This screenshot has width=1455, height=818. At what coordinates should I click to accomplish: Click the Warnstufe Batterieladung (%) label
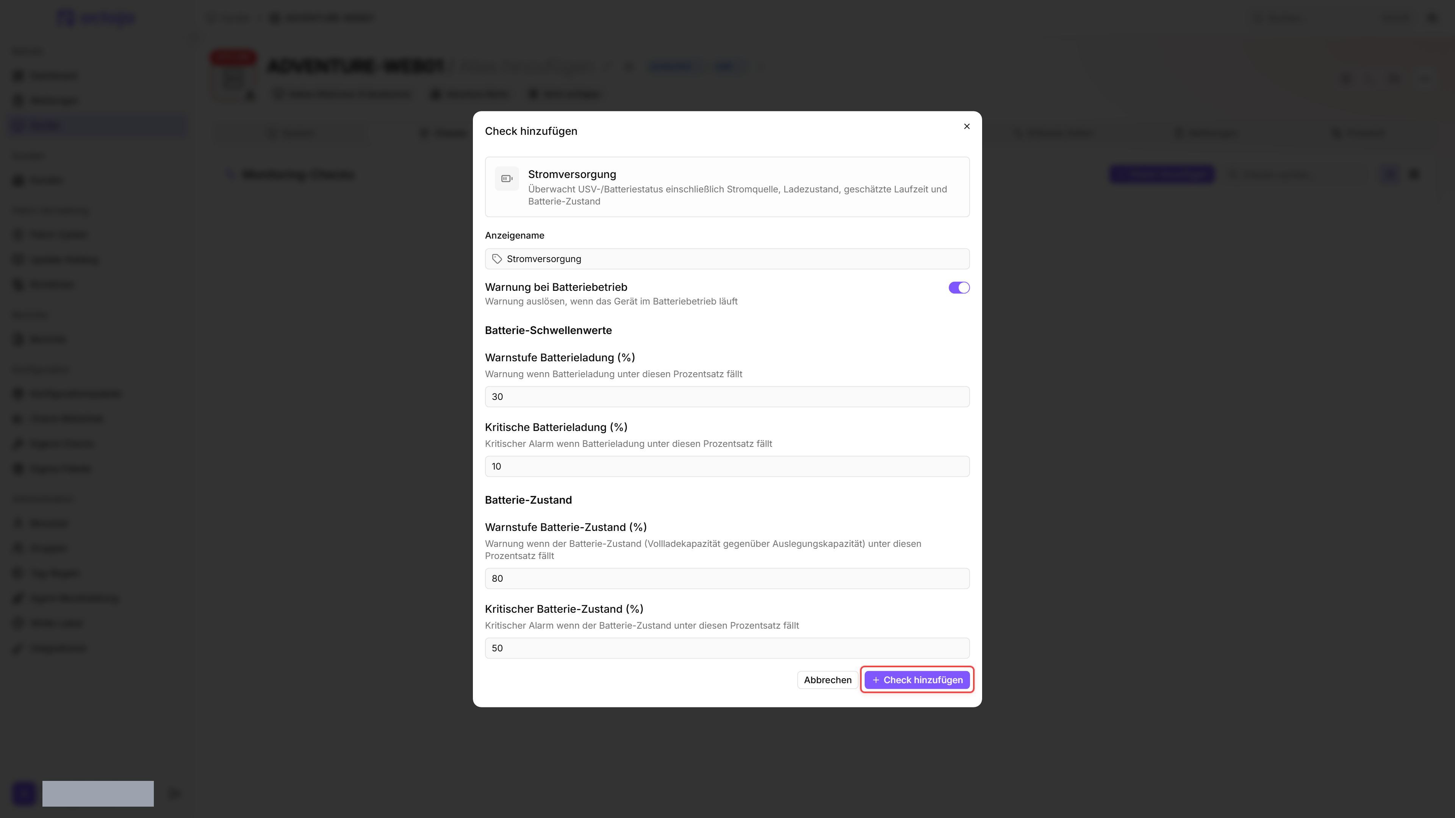coord(560,357)
